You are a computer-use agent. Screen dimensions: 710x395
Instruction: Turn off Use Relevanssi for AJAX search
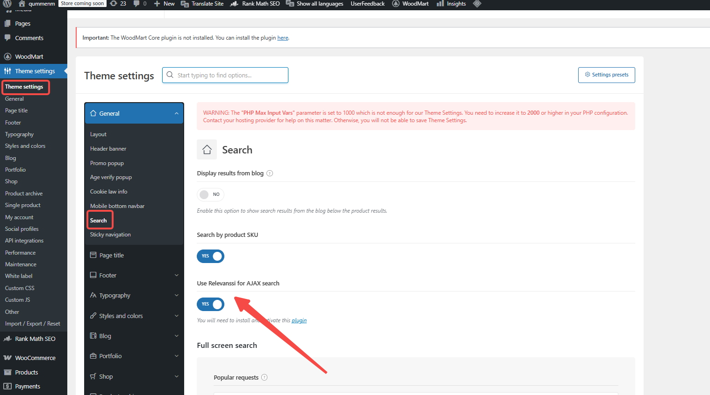point(210,304)
